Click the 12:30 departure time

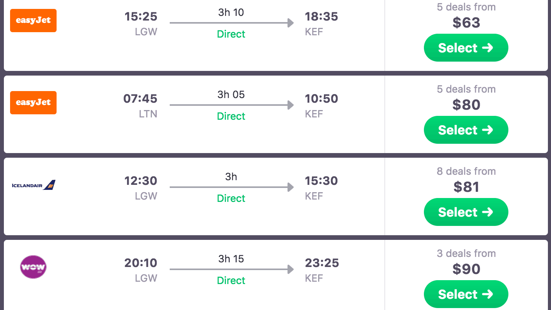[x=141, y=181]
